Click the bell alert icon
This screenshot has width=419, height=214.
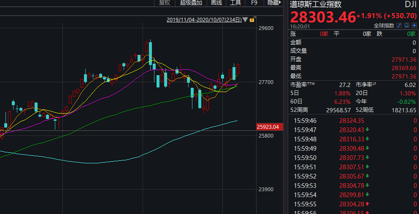click(407, 26)
